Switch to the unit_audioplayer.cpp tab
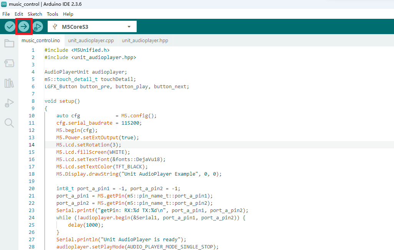This screenshot has width=394, height=250. click(x=91, y=40)
